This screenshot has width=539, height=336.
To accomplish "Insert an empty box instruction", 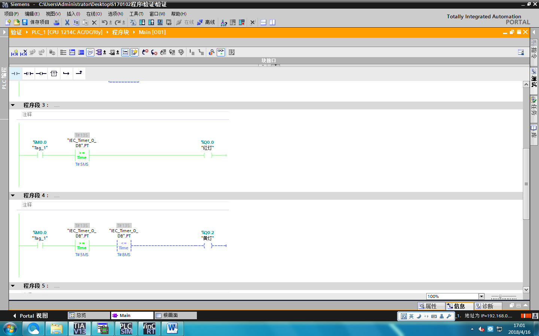I will [x=54, y=74].
